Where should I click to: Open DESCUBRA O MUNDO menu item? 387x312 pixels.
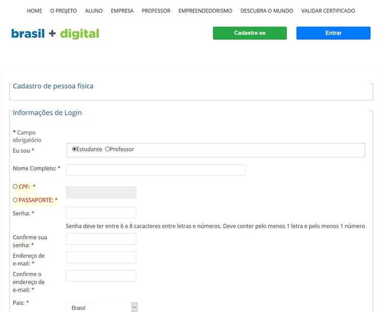pyautogui.click(x=267, y=11)
